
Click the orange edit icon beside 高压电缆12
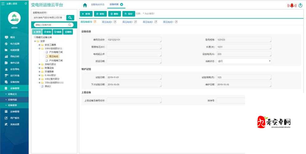point(95,22)
